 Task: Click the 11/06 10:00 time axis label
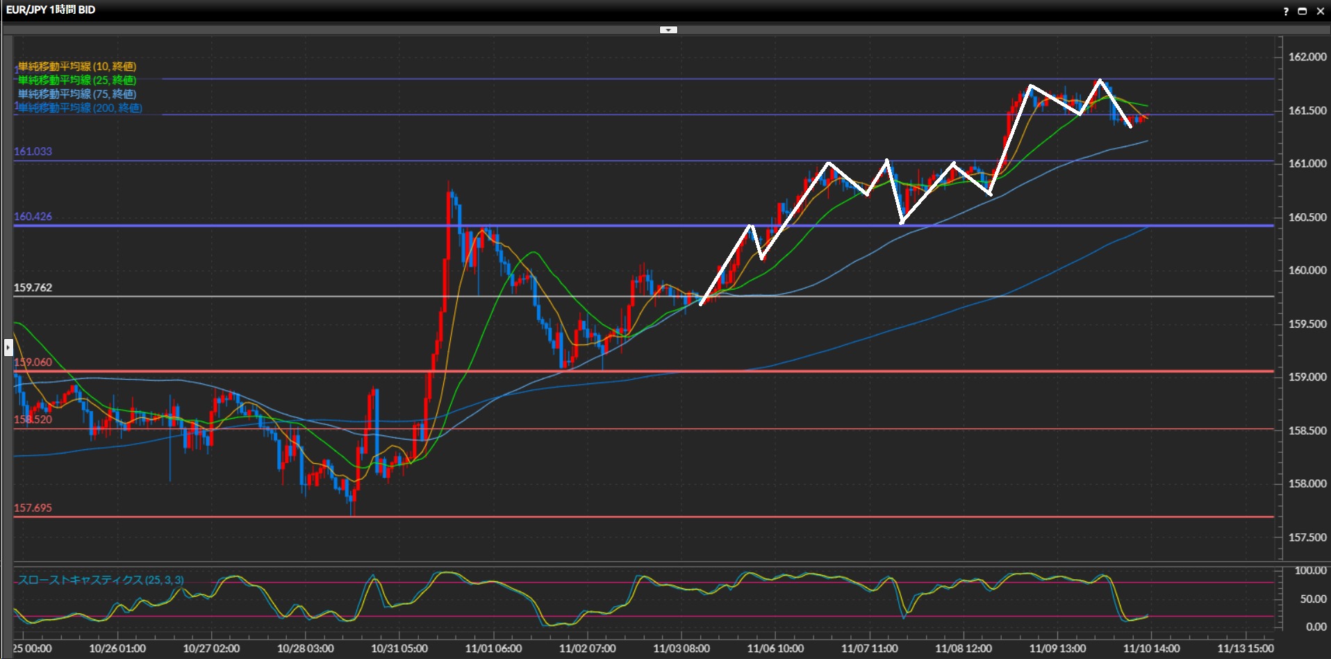775,649
